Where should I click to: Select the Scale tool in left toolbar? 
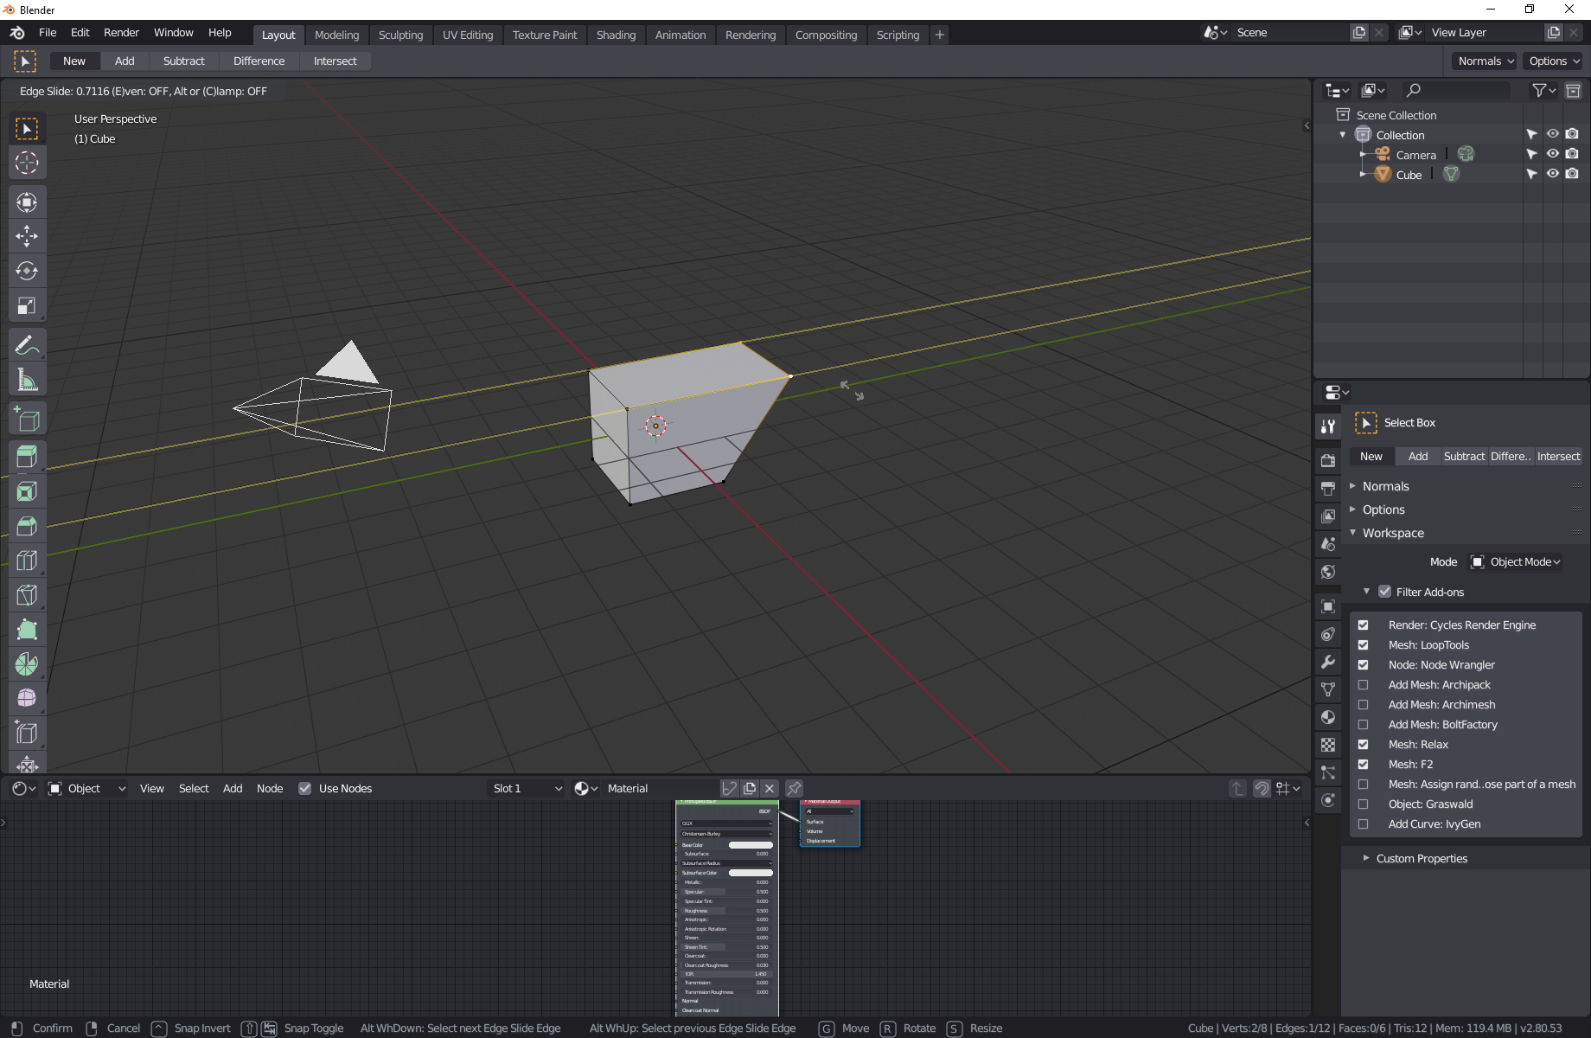pos(27,305)
